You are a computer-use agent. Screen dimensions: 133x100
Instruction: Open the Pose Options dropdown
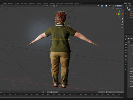click(119, 8)
